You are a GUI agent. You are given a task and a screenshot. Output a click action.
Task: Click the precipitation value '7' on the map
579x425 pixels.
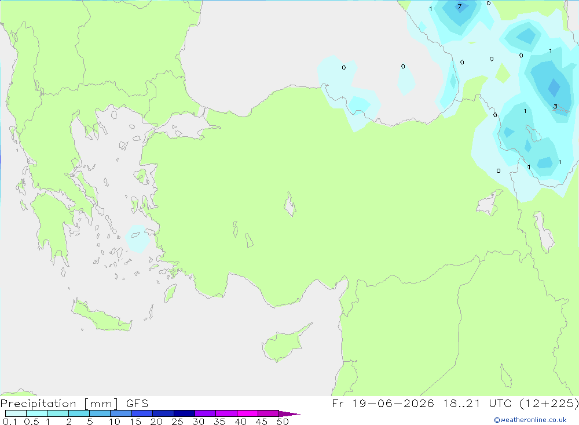pyautogui.click(x=459, y=6)
